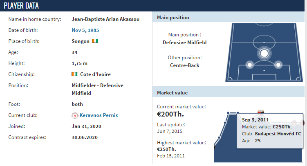Click the Main position section header
The image size is (307, 166).
(228, 18)
